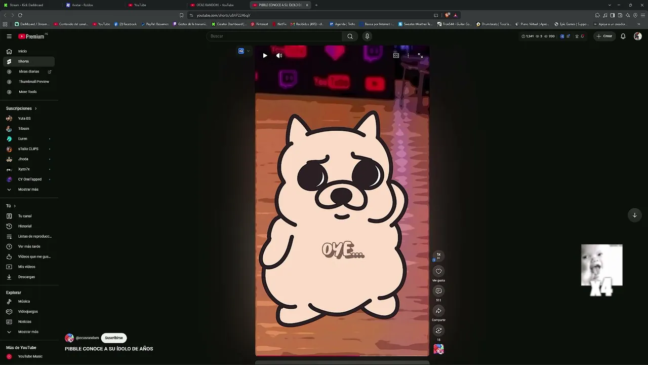The image size is (648, 365).
Task: Explore Videojuegos category
Action: click(29, 312)
